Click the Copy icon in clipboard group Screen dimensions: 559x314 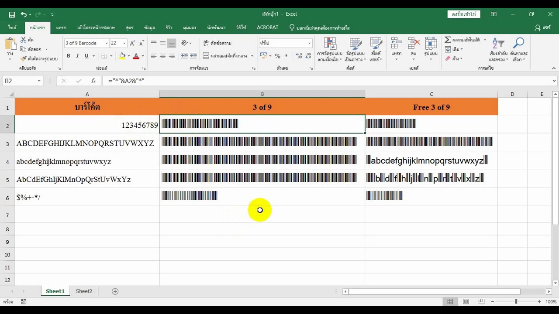(x=23, y=49)
